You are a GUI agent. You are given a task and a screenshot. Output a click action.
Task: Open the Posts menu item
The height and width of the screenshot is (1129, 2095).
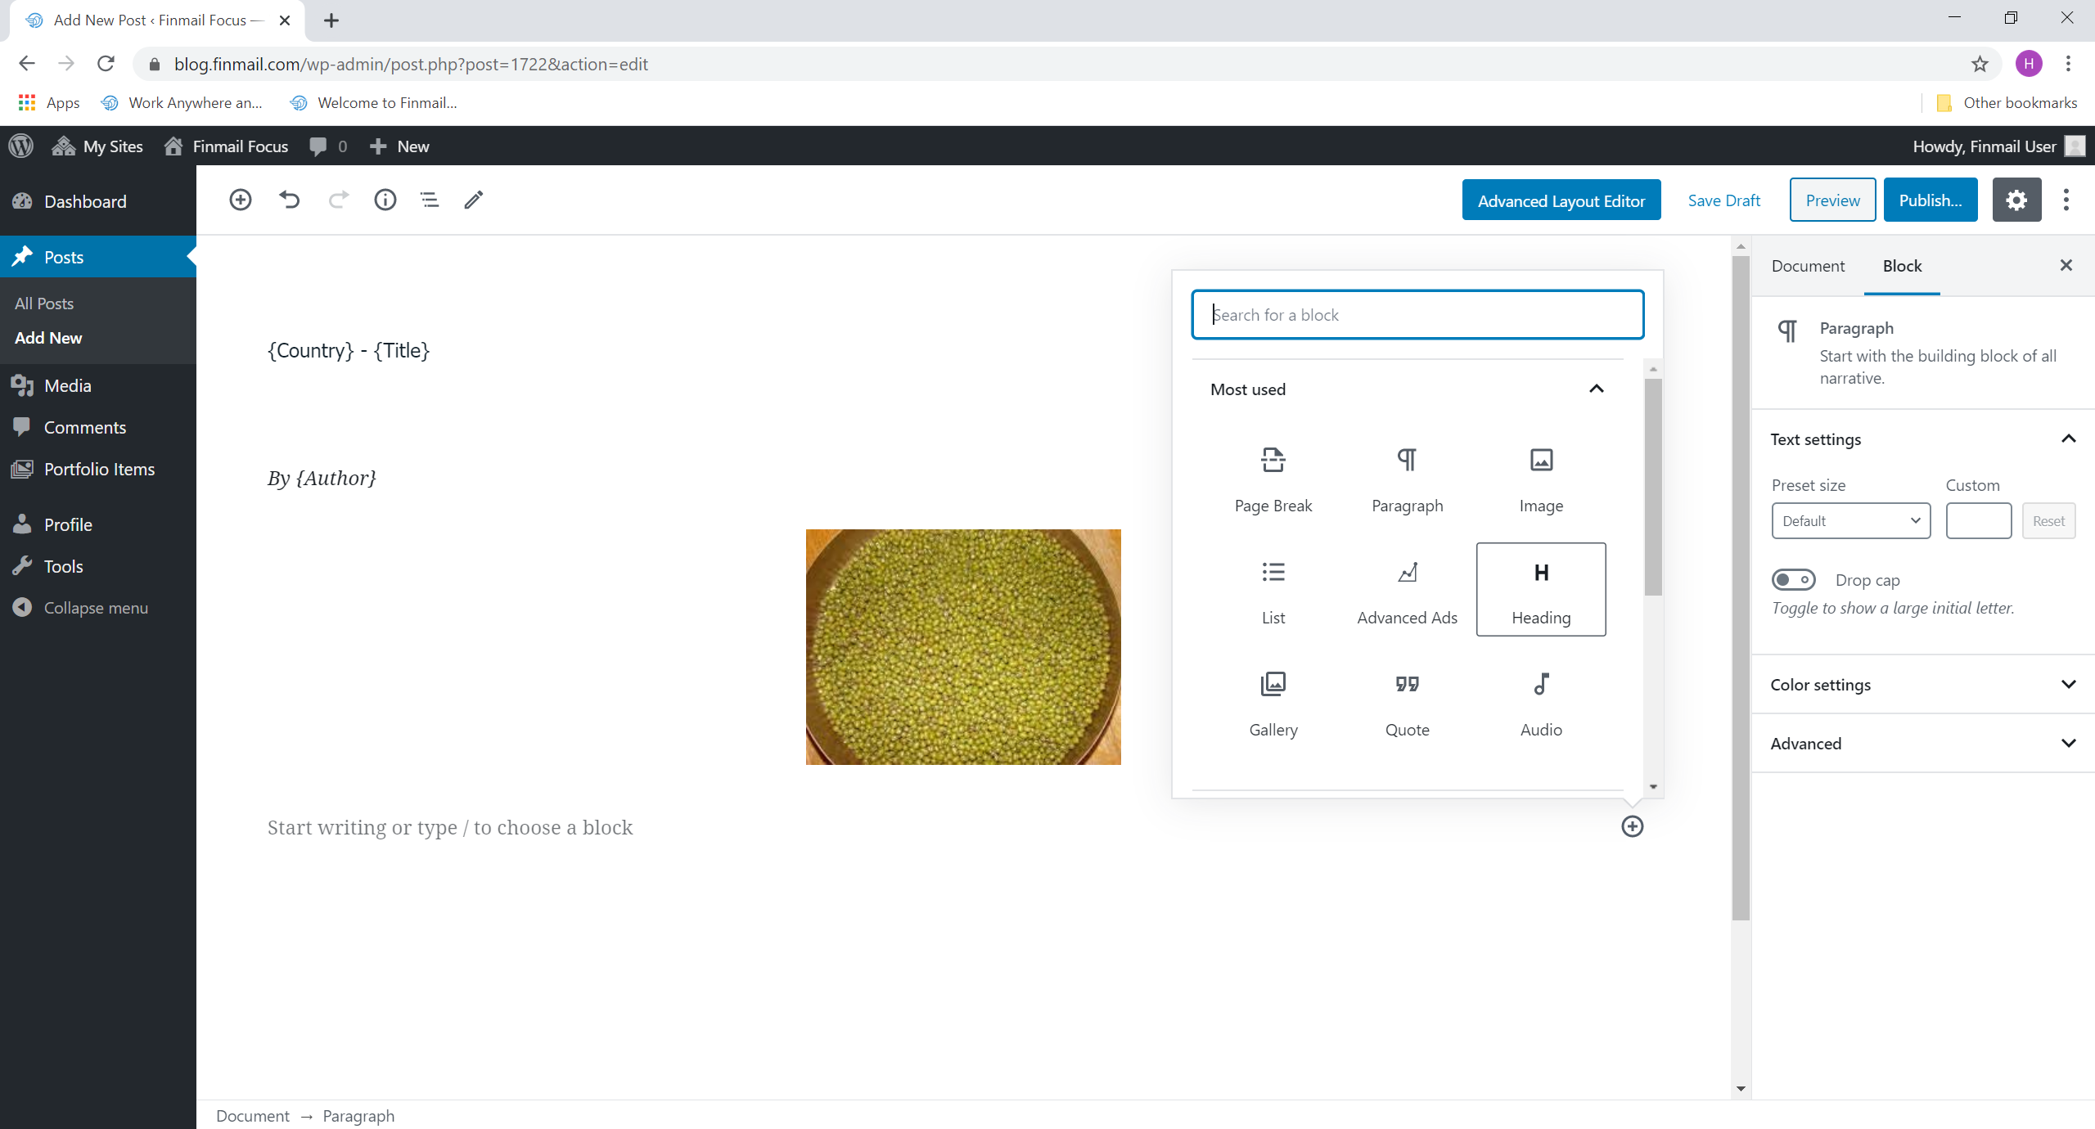tap(98, 257)
